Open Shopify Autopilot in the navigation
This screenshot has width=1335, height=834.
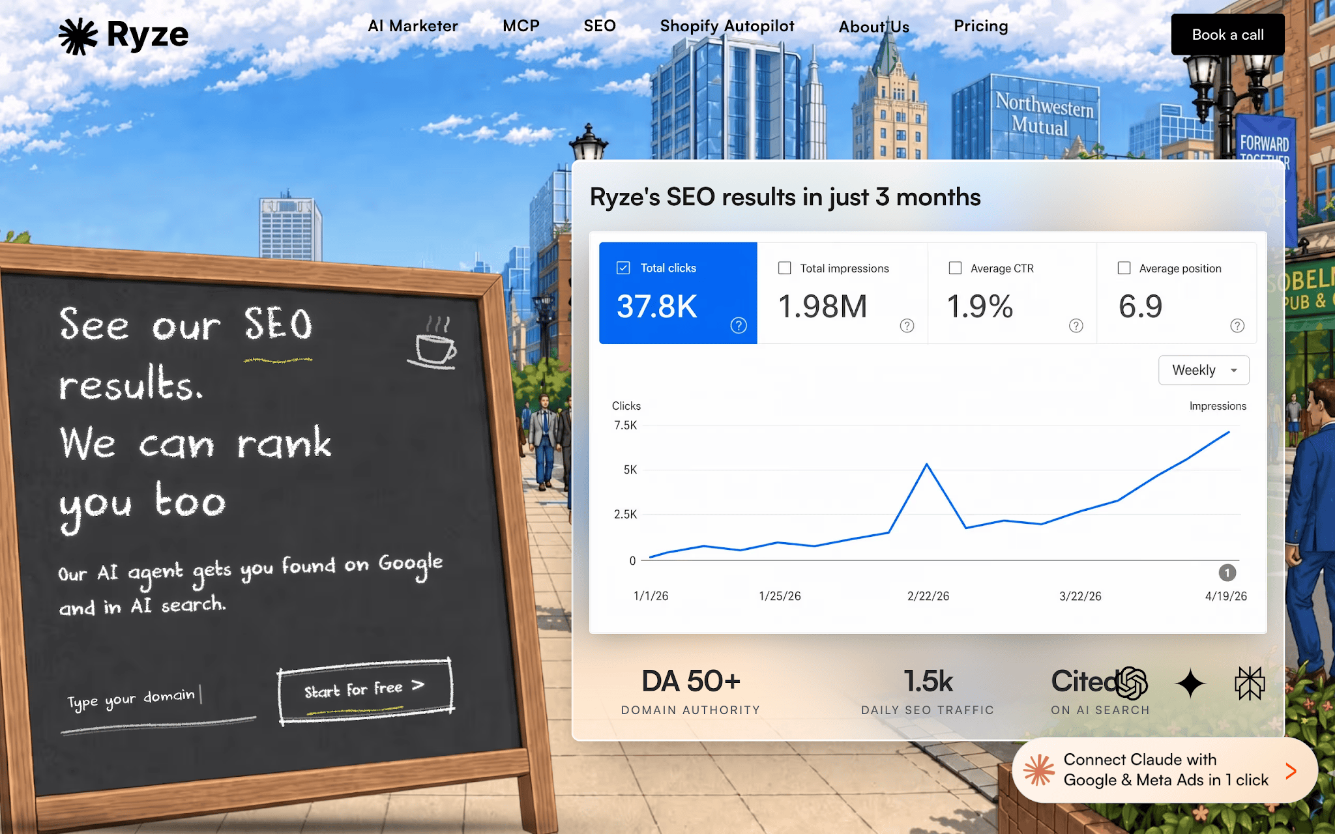pos(727,26)
